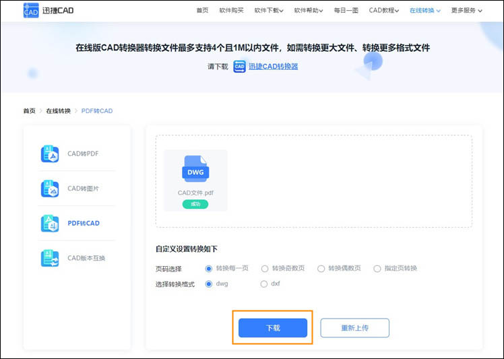
Task: Click the CAD文件.pdf file name
Action: coord(195,193)
